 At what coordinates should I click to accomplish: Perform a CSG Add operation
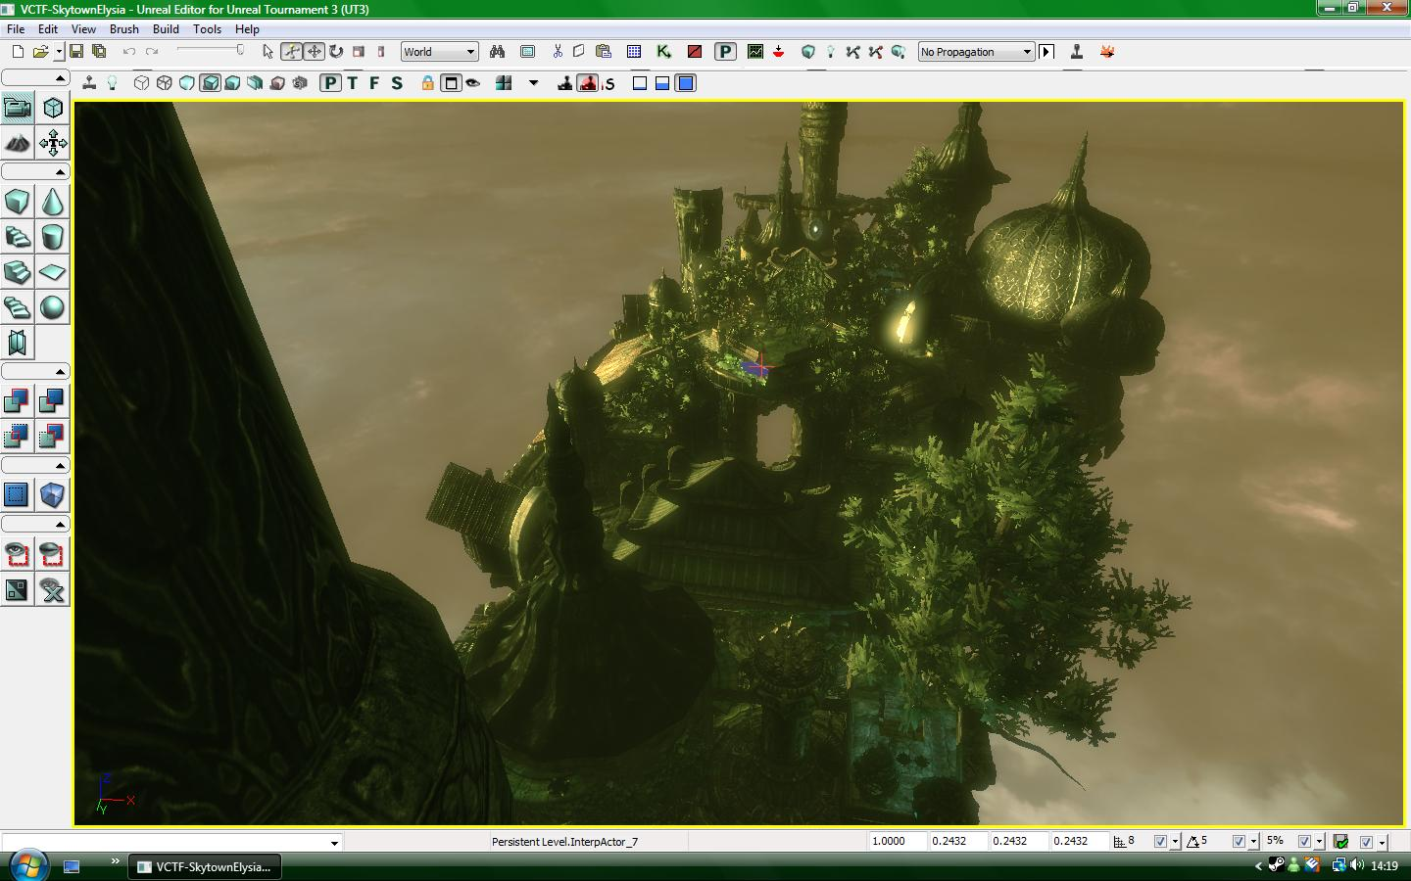coord(17,400)
